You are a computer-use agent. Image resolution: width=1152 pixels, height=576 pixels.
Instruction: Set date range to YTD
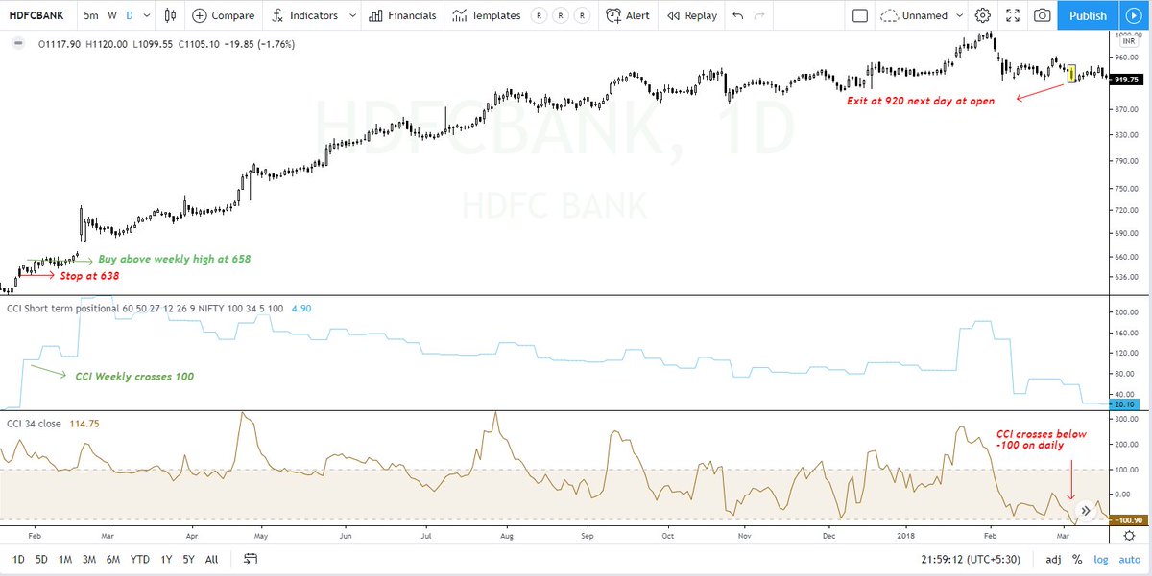click(x=139, y=559)
